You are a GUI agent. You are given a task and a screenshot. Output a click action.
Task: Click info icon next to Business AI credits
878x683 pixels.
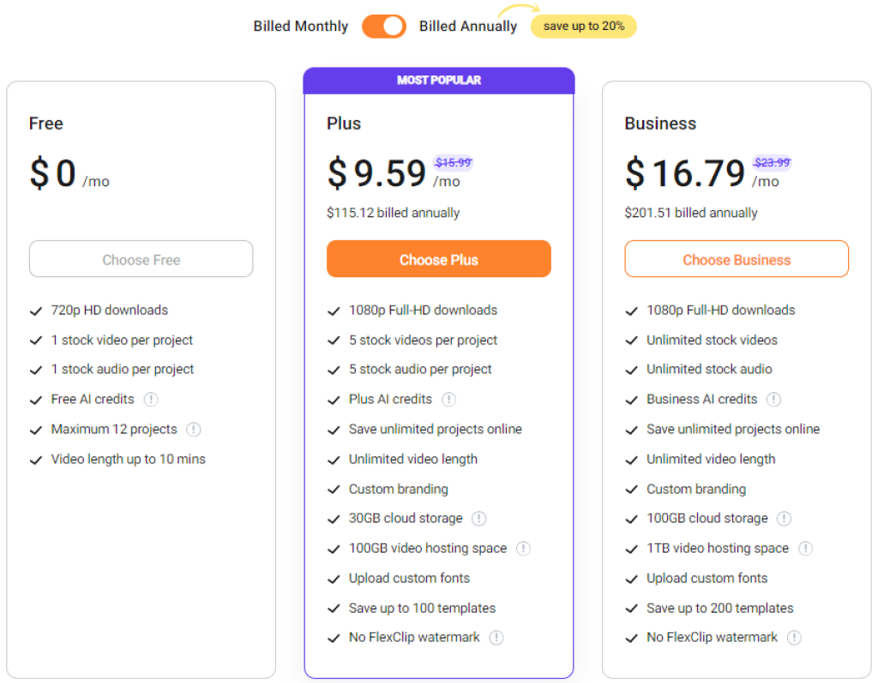[x=774, y=399]
